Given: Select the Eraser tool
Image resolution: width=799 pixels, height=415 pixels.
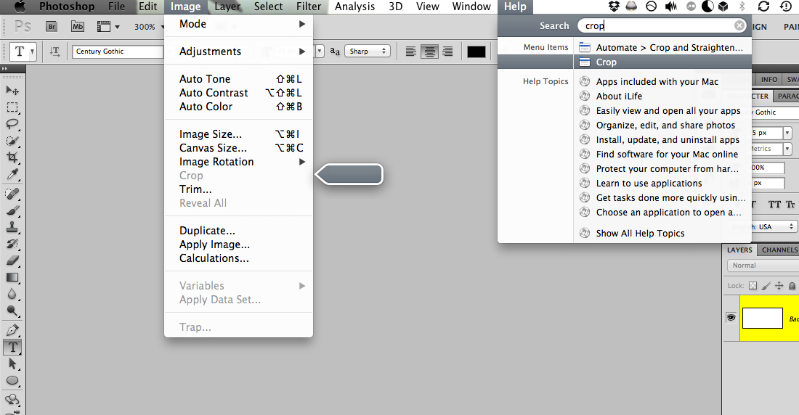Looking at the screenshot, I should point(12,260).
